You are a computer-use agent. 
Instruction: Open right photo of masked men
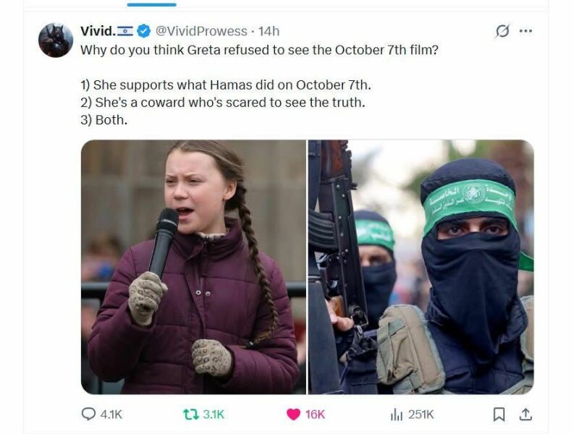coord(421,267)
